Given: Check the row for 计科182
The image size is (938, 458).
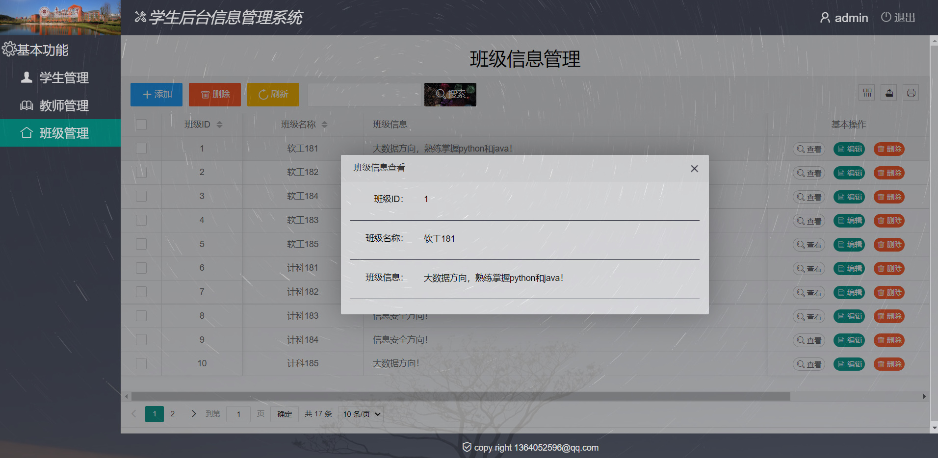Looking at the screenshot, I should (141, 292).
